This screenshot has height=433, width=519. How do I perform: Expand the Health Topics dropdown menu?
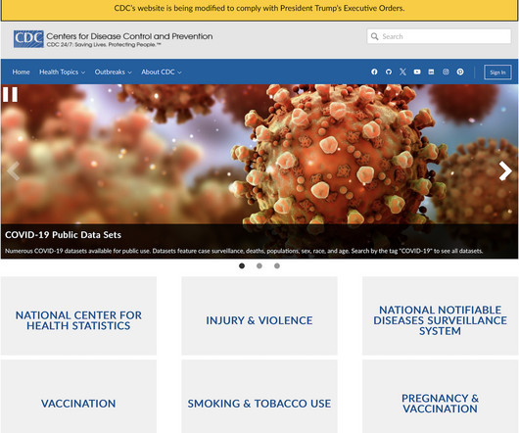(x=63, y=72)
